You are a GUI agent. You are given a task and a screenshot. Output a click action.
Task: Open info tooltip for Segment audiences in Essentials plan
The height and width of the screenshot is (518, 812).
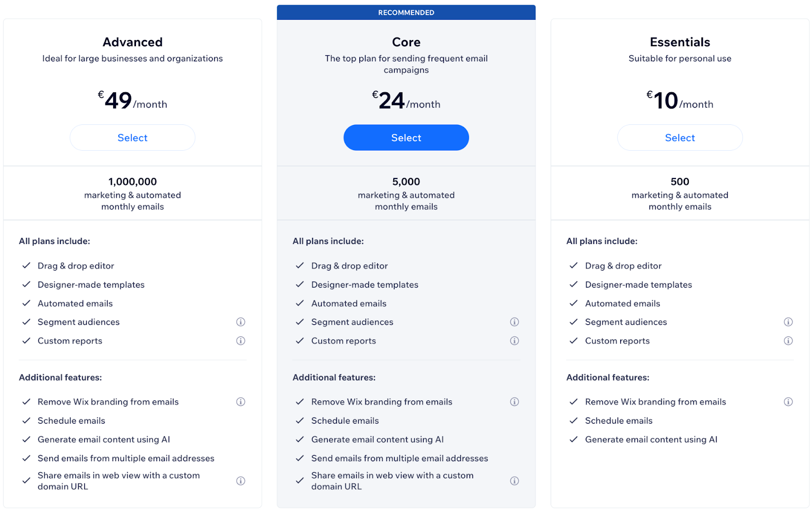pos(788,322)
